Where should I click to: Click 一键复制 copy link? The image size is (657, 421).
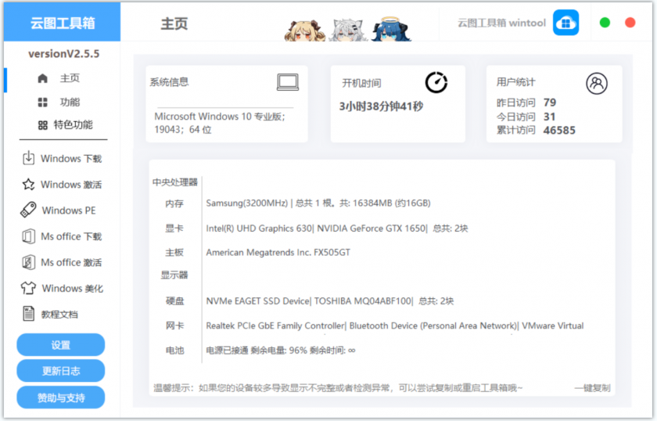coord(592,388)
